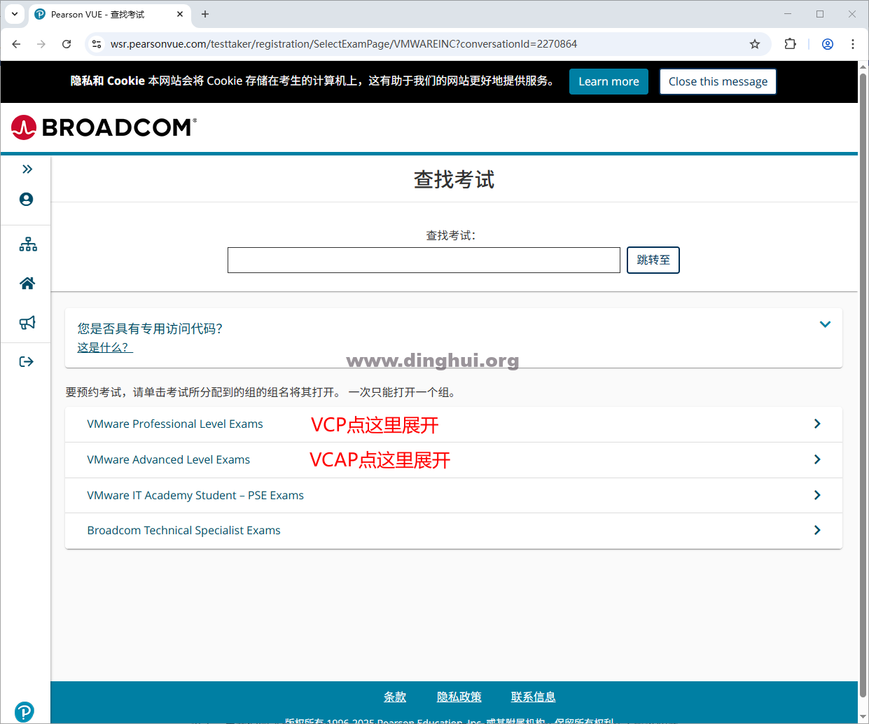Expand Broadcom Technical Specialist Exams chevron

tap(817, 530)
